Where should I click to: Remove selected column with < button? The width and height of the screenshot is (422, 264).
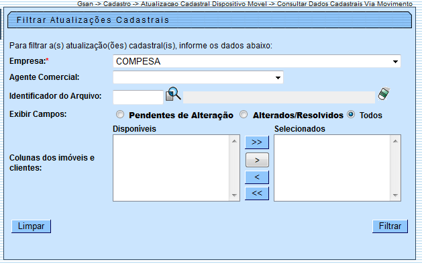click(x=257, y=177)
